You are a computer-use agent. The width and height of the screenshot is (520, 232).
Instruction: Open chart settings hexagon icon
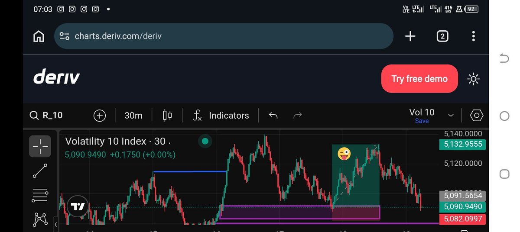pos(477,116)
